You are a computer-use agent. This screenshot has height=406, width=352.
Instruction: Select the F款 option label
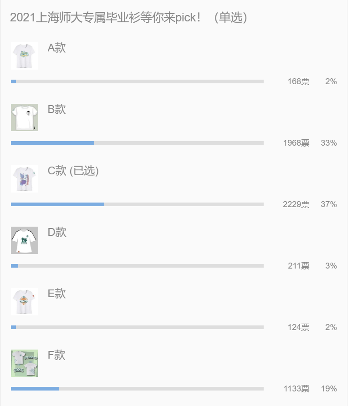[x=56, y=355]
